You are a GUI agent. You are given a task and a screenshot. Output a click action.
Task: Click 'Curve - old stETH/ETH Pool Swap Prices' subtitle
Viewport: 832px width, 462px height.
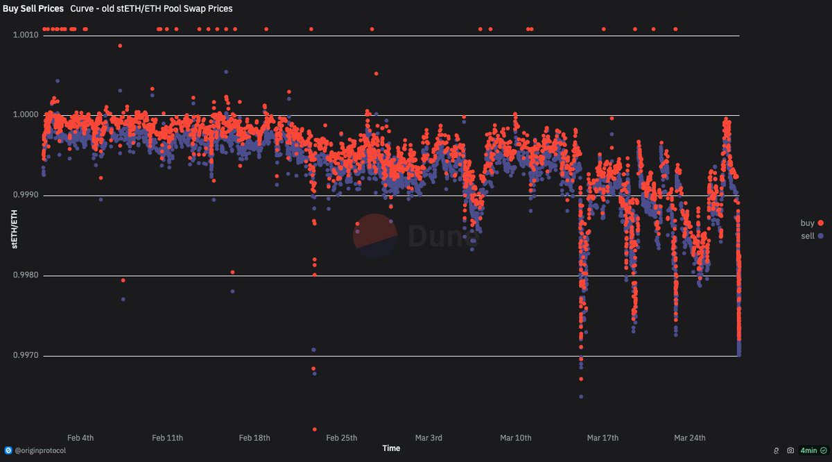click(151, 8)
